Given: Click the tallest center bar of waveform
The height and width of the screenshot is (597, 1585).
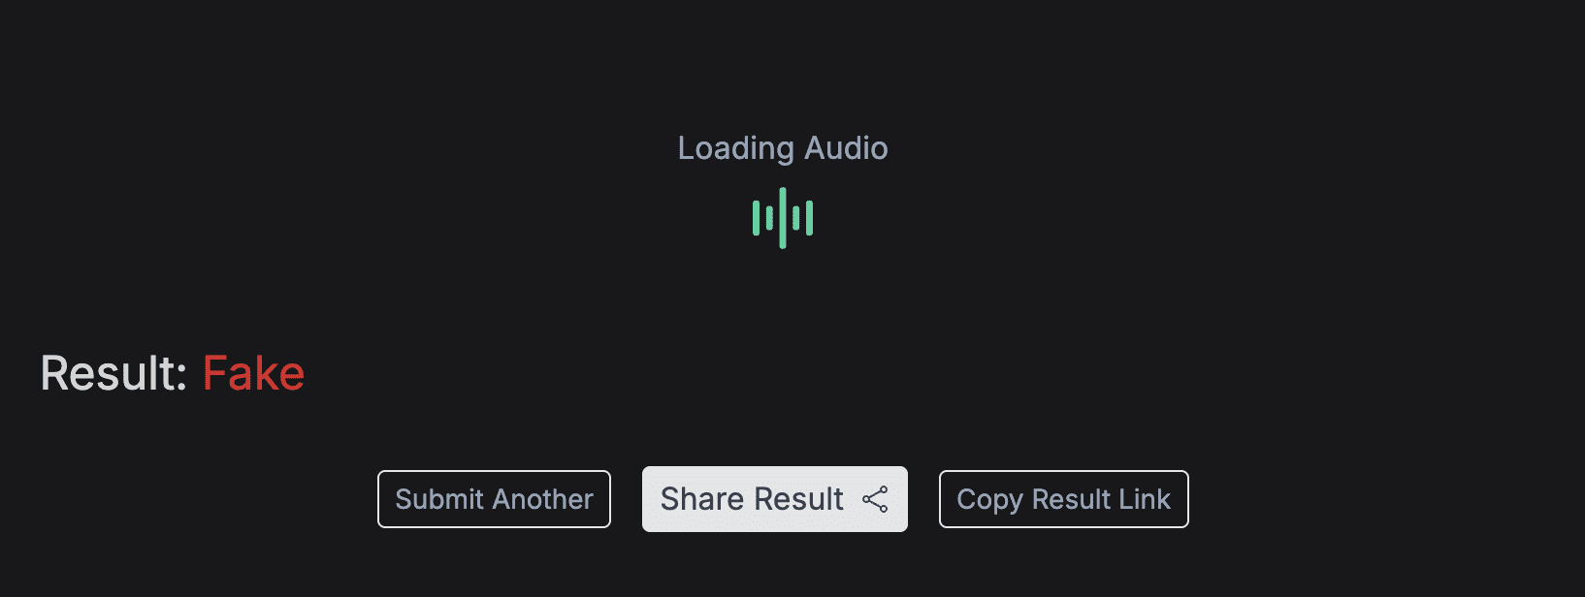Looking at the screenshot, I should 783,218.
